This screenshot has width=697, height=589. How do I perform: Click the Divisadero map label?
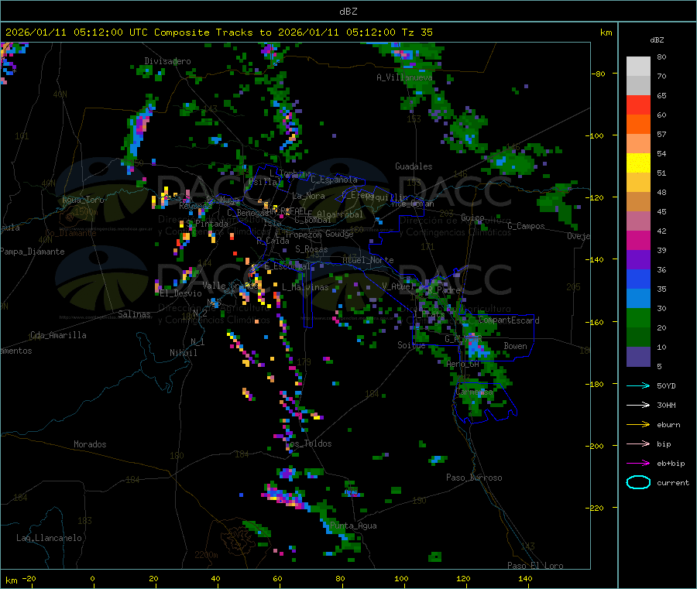click(167, 61)
